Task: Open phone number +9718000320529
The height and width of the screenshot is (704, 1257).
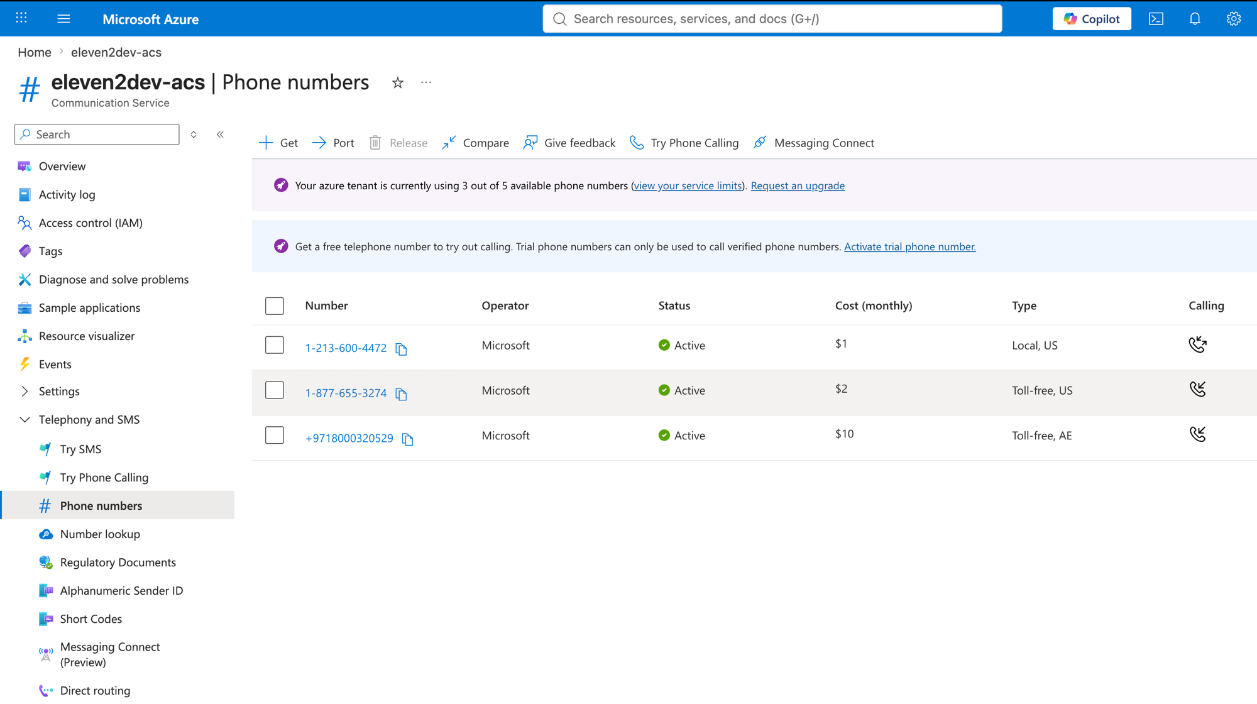Action: pyautogui.click(x=349, y=438)
